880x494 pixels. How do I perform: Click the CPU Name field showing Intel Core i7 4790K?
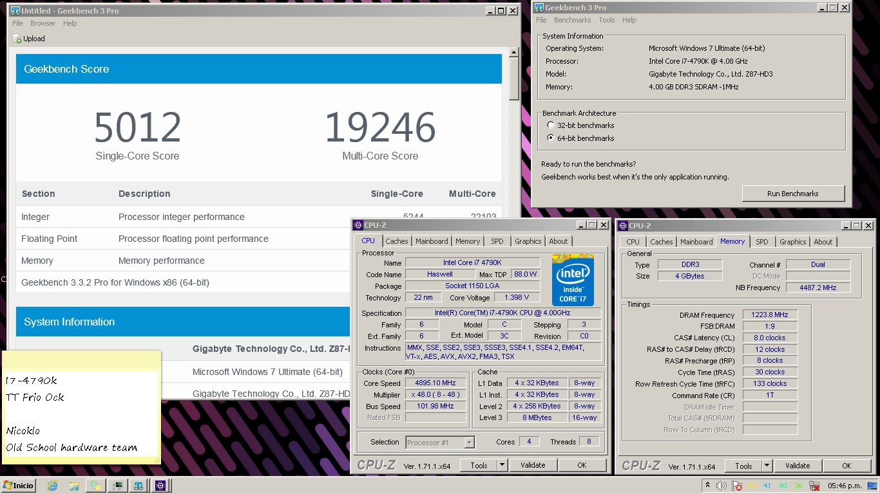pyautogui.click(x=472, y=262)
